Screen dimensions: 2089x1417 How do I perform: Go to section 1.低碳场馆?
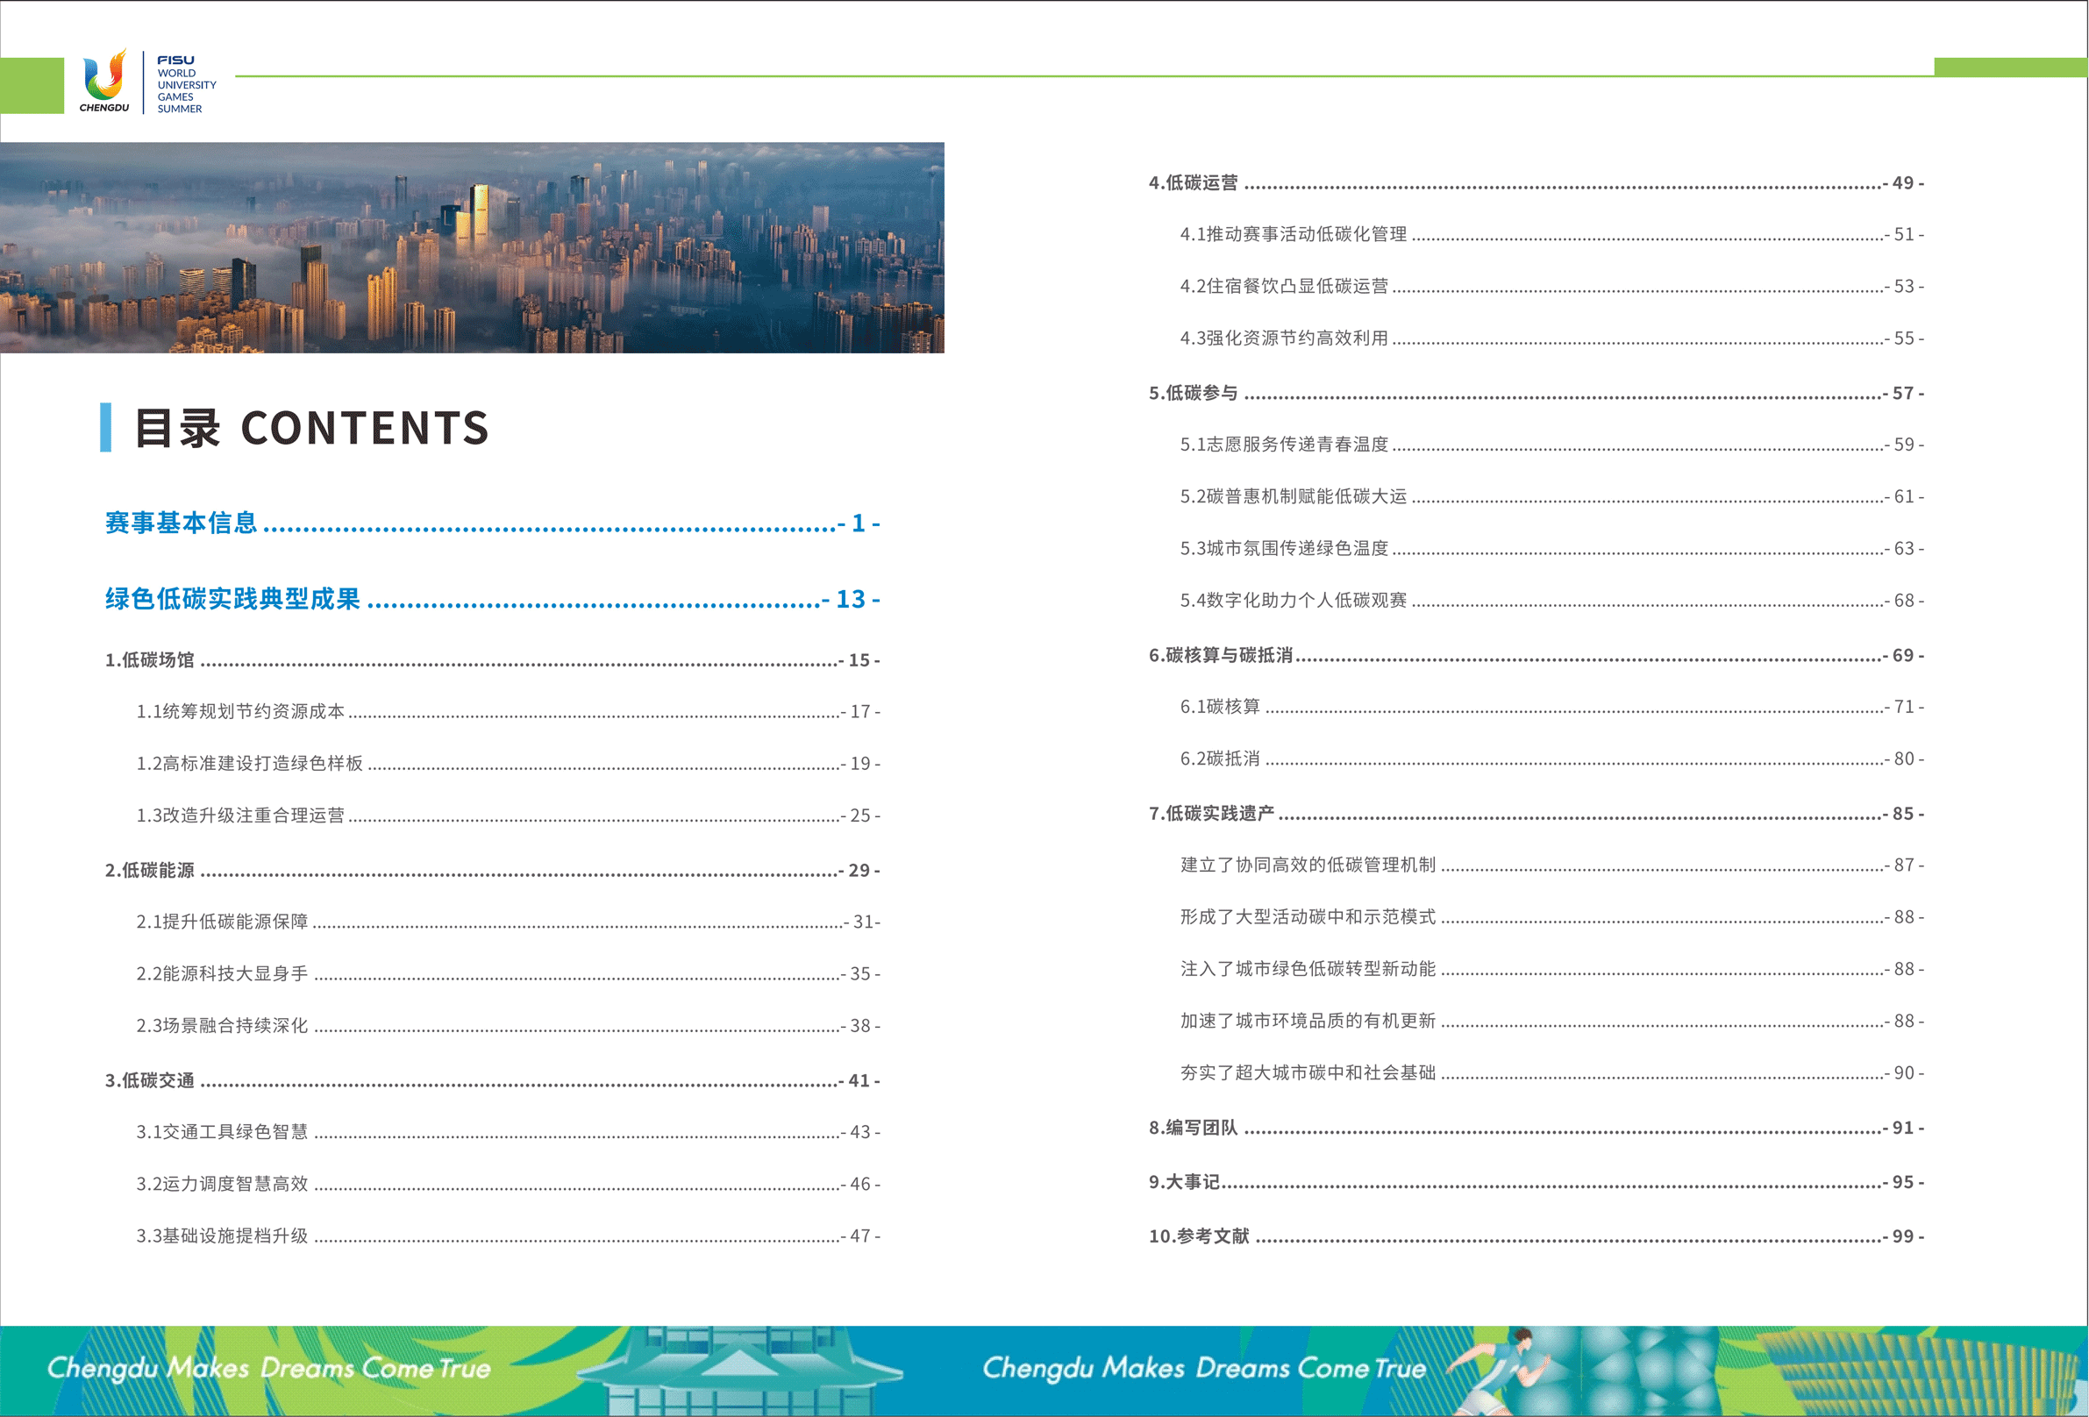click(x=492, y=659)
